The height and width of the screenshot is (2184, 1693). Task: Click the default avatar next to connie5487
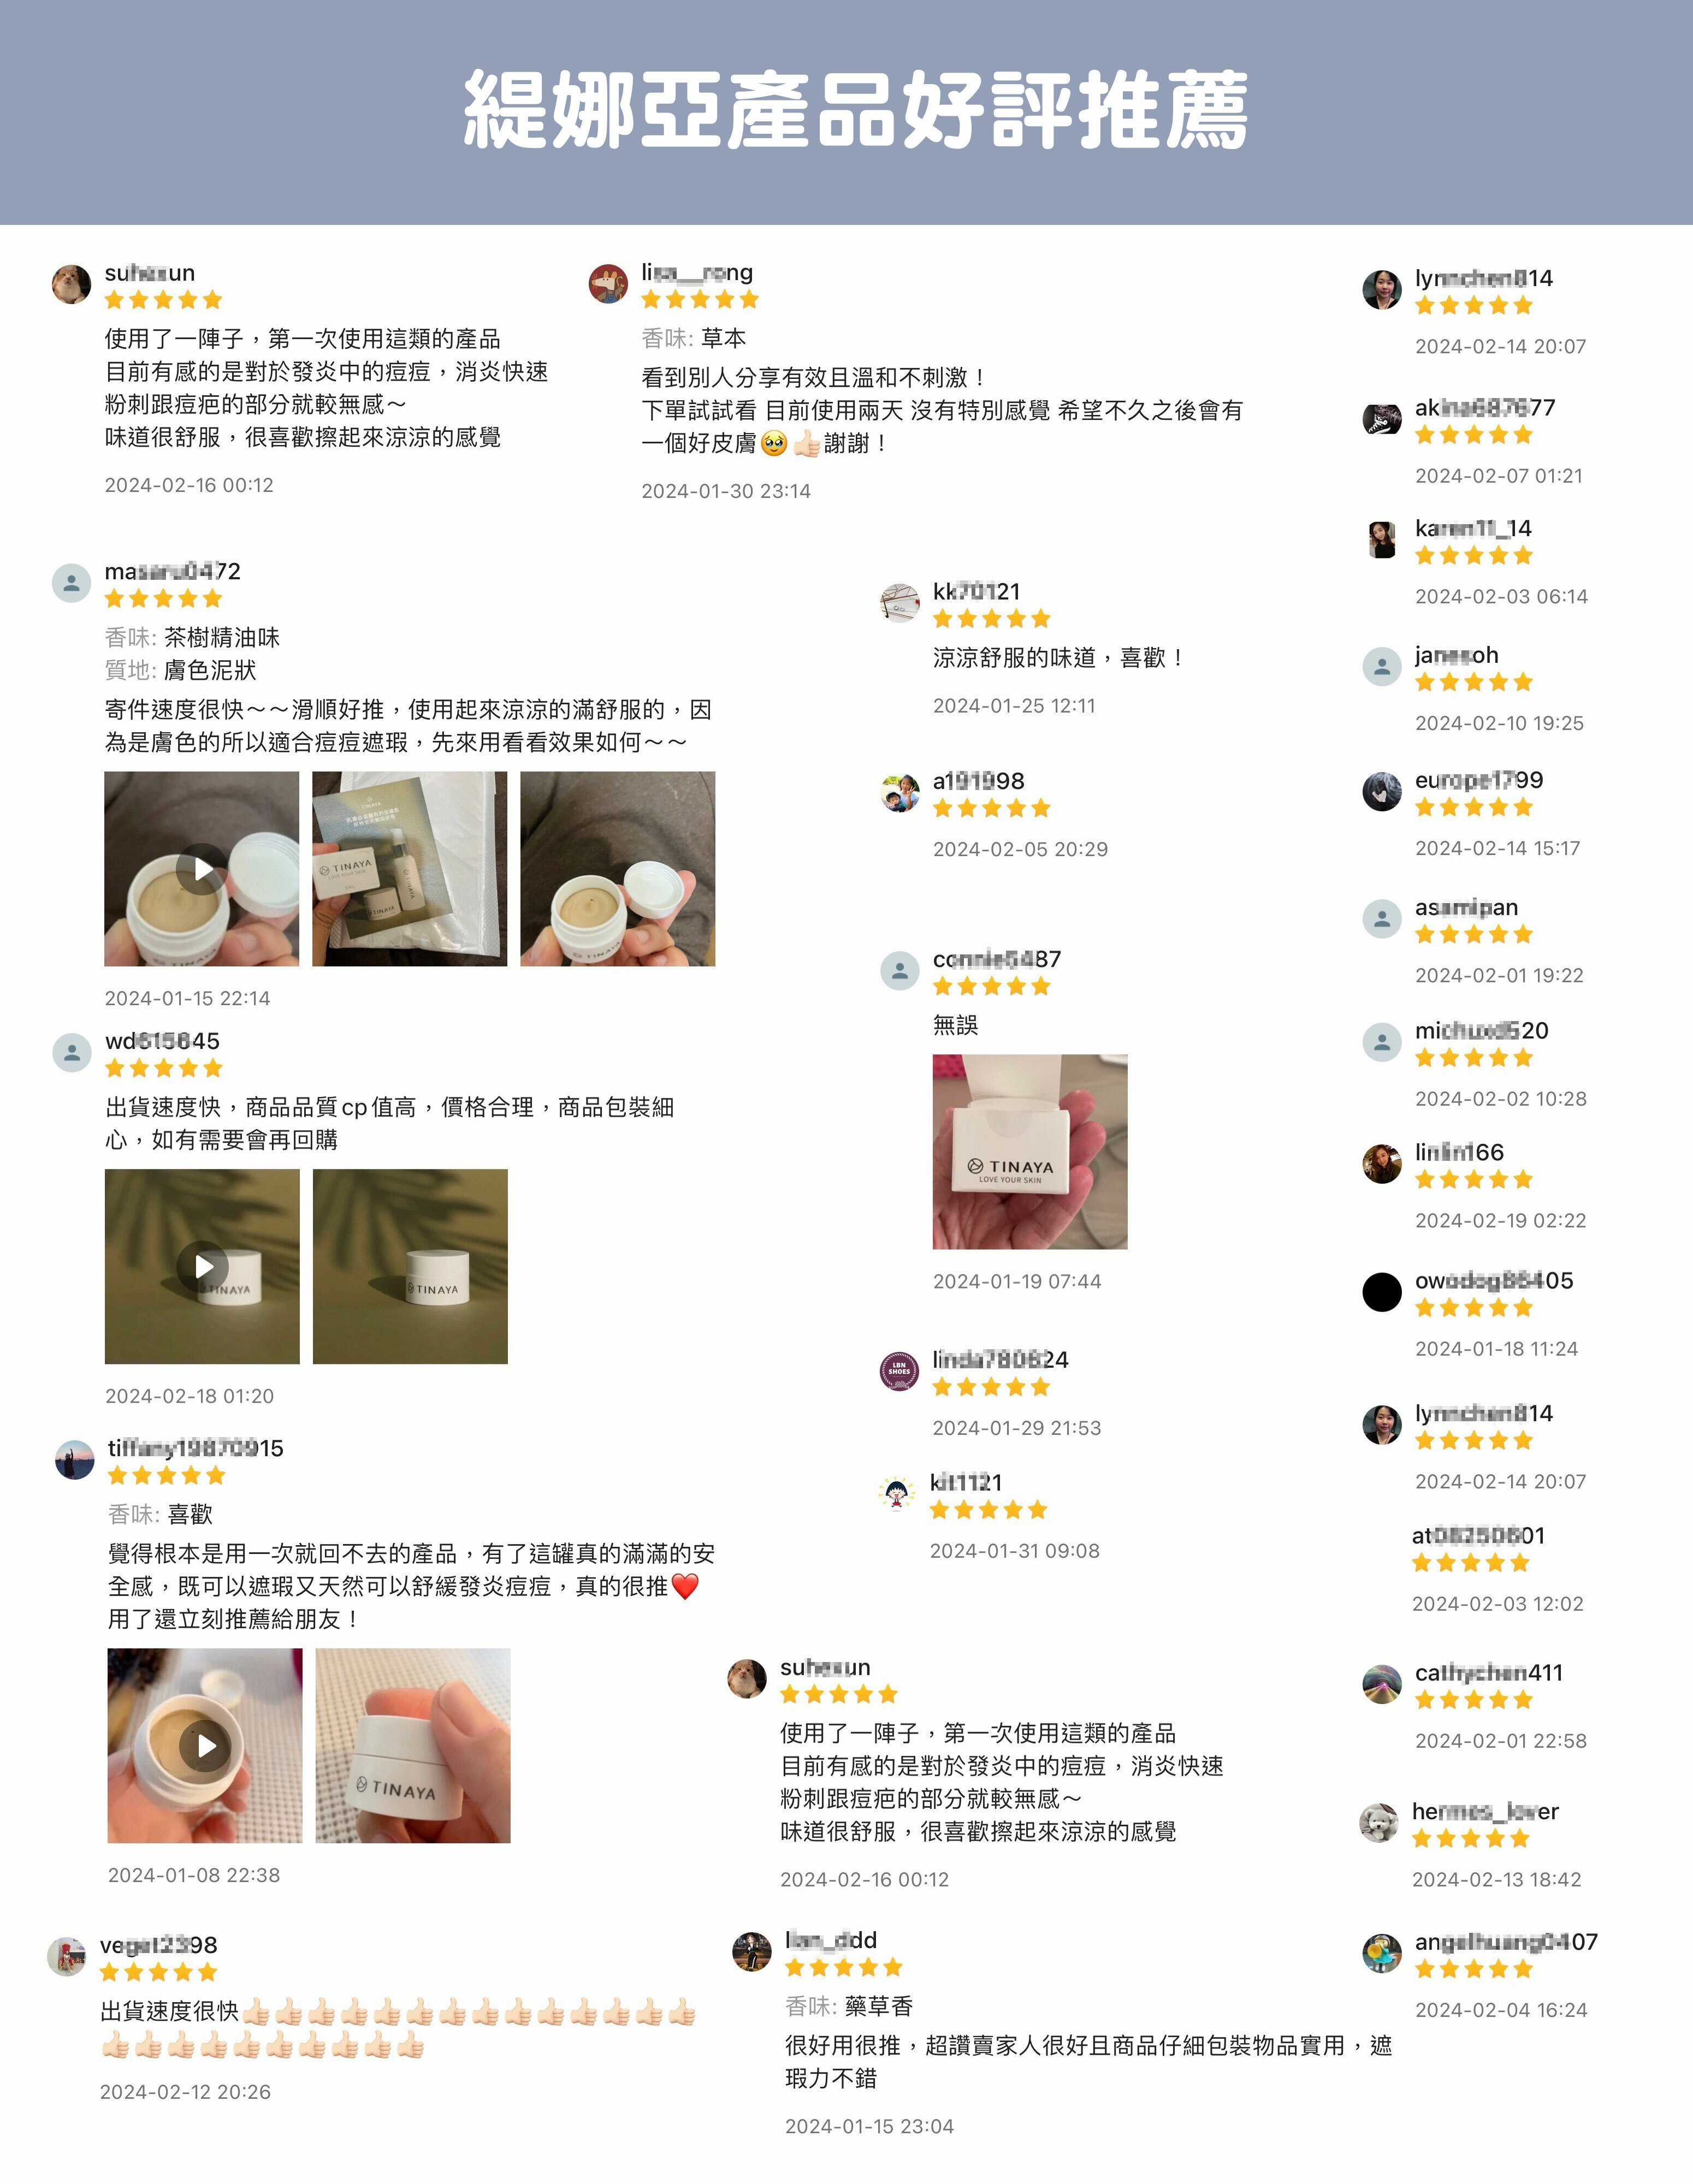coord(899,970)
